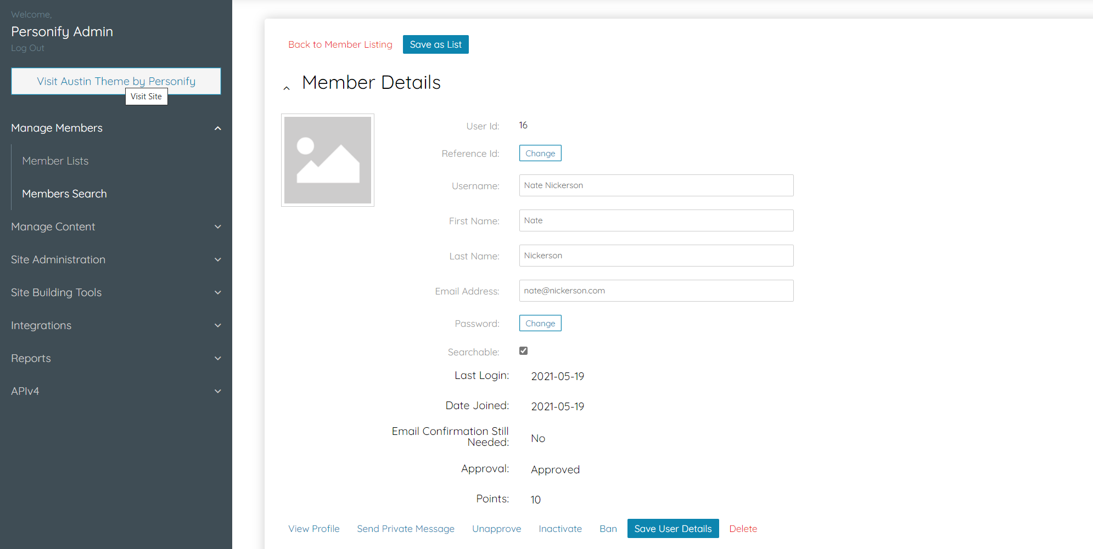The height and width of the screenshot is (549, 1093).
Task: Expand the Reports menu chevron
Action: [x=218, y=358]
